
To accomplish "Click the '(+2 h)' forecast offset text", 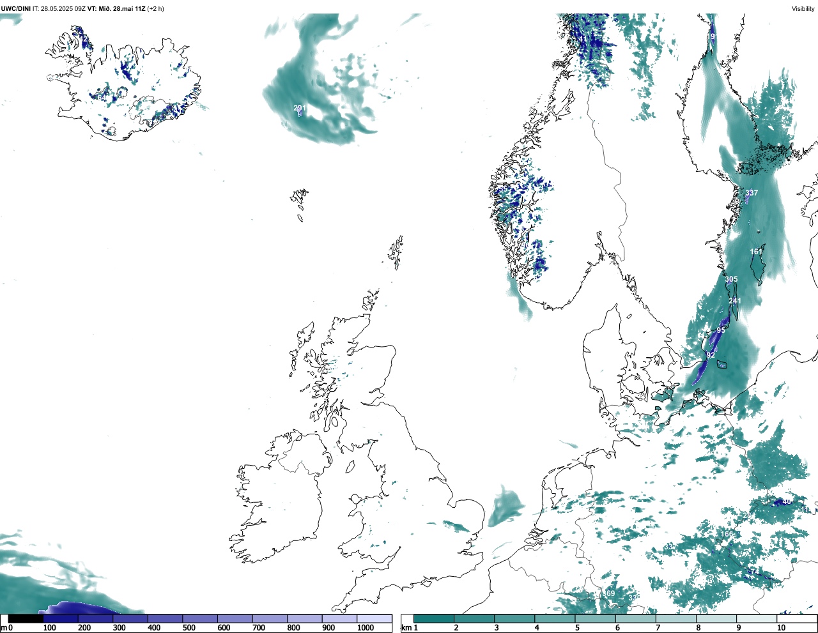I will (155, 8).
